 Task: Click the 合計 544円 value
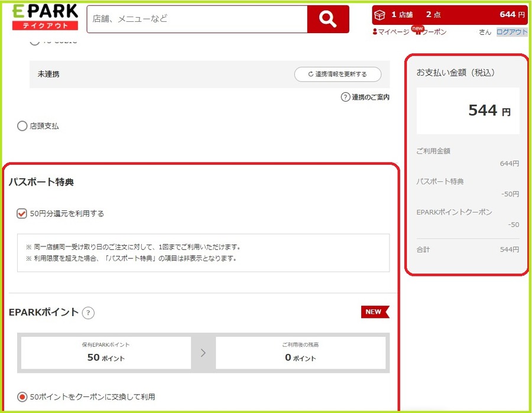[510, 250]
